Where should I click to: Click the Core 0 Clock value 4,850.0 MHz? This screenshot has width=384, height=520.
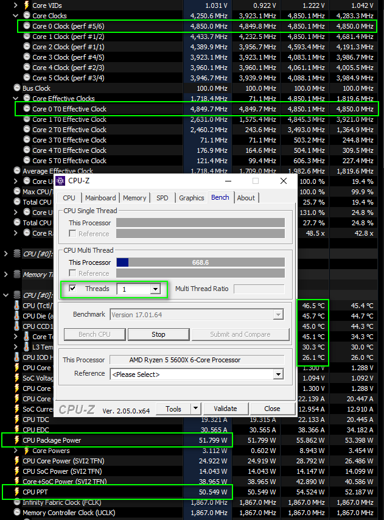click(209, 26)
